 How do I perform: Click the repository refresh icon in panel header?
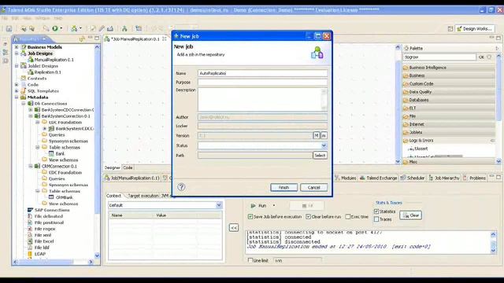[82, 39]
